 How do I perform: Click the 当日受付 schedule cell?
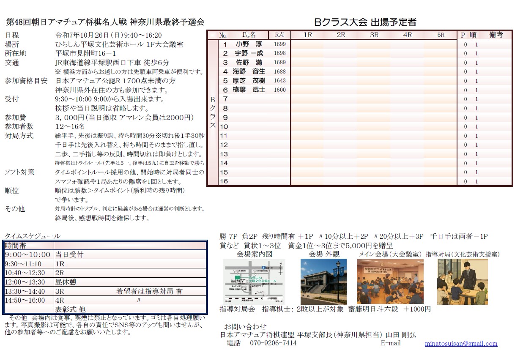(x=129, y=254)
